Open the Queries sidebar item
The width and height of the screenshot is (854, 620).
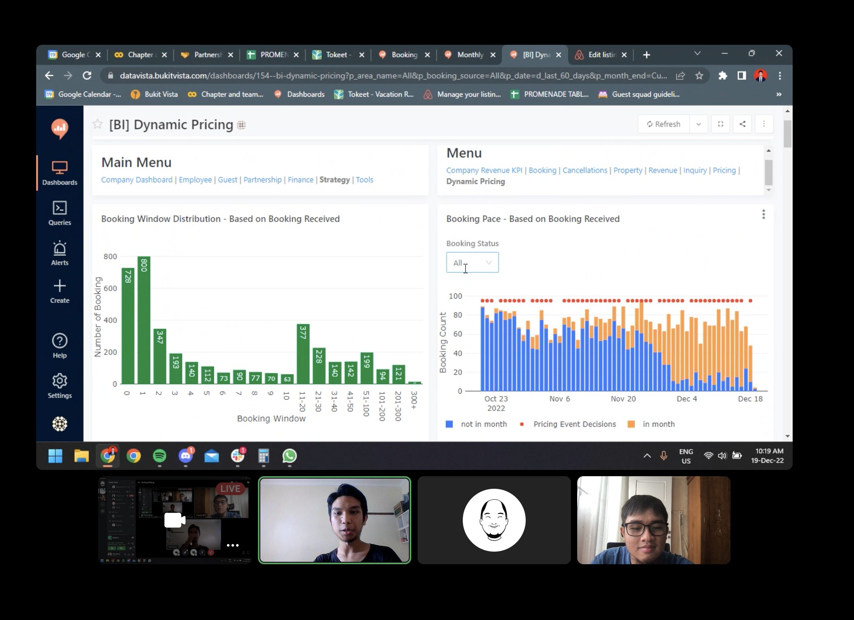tap(60, 213)
